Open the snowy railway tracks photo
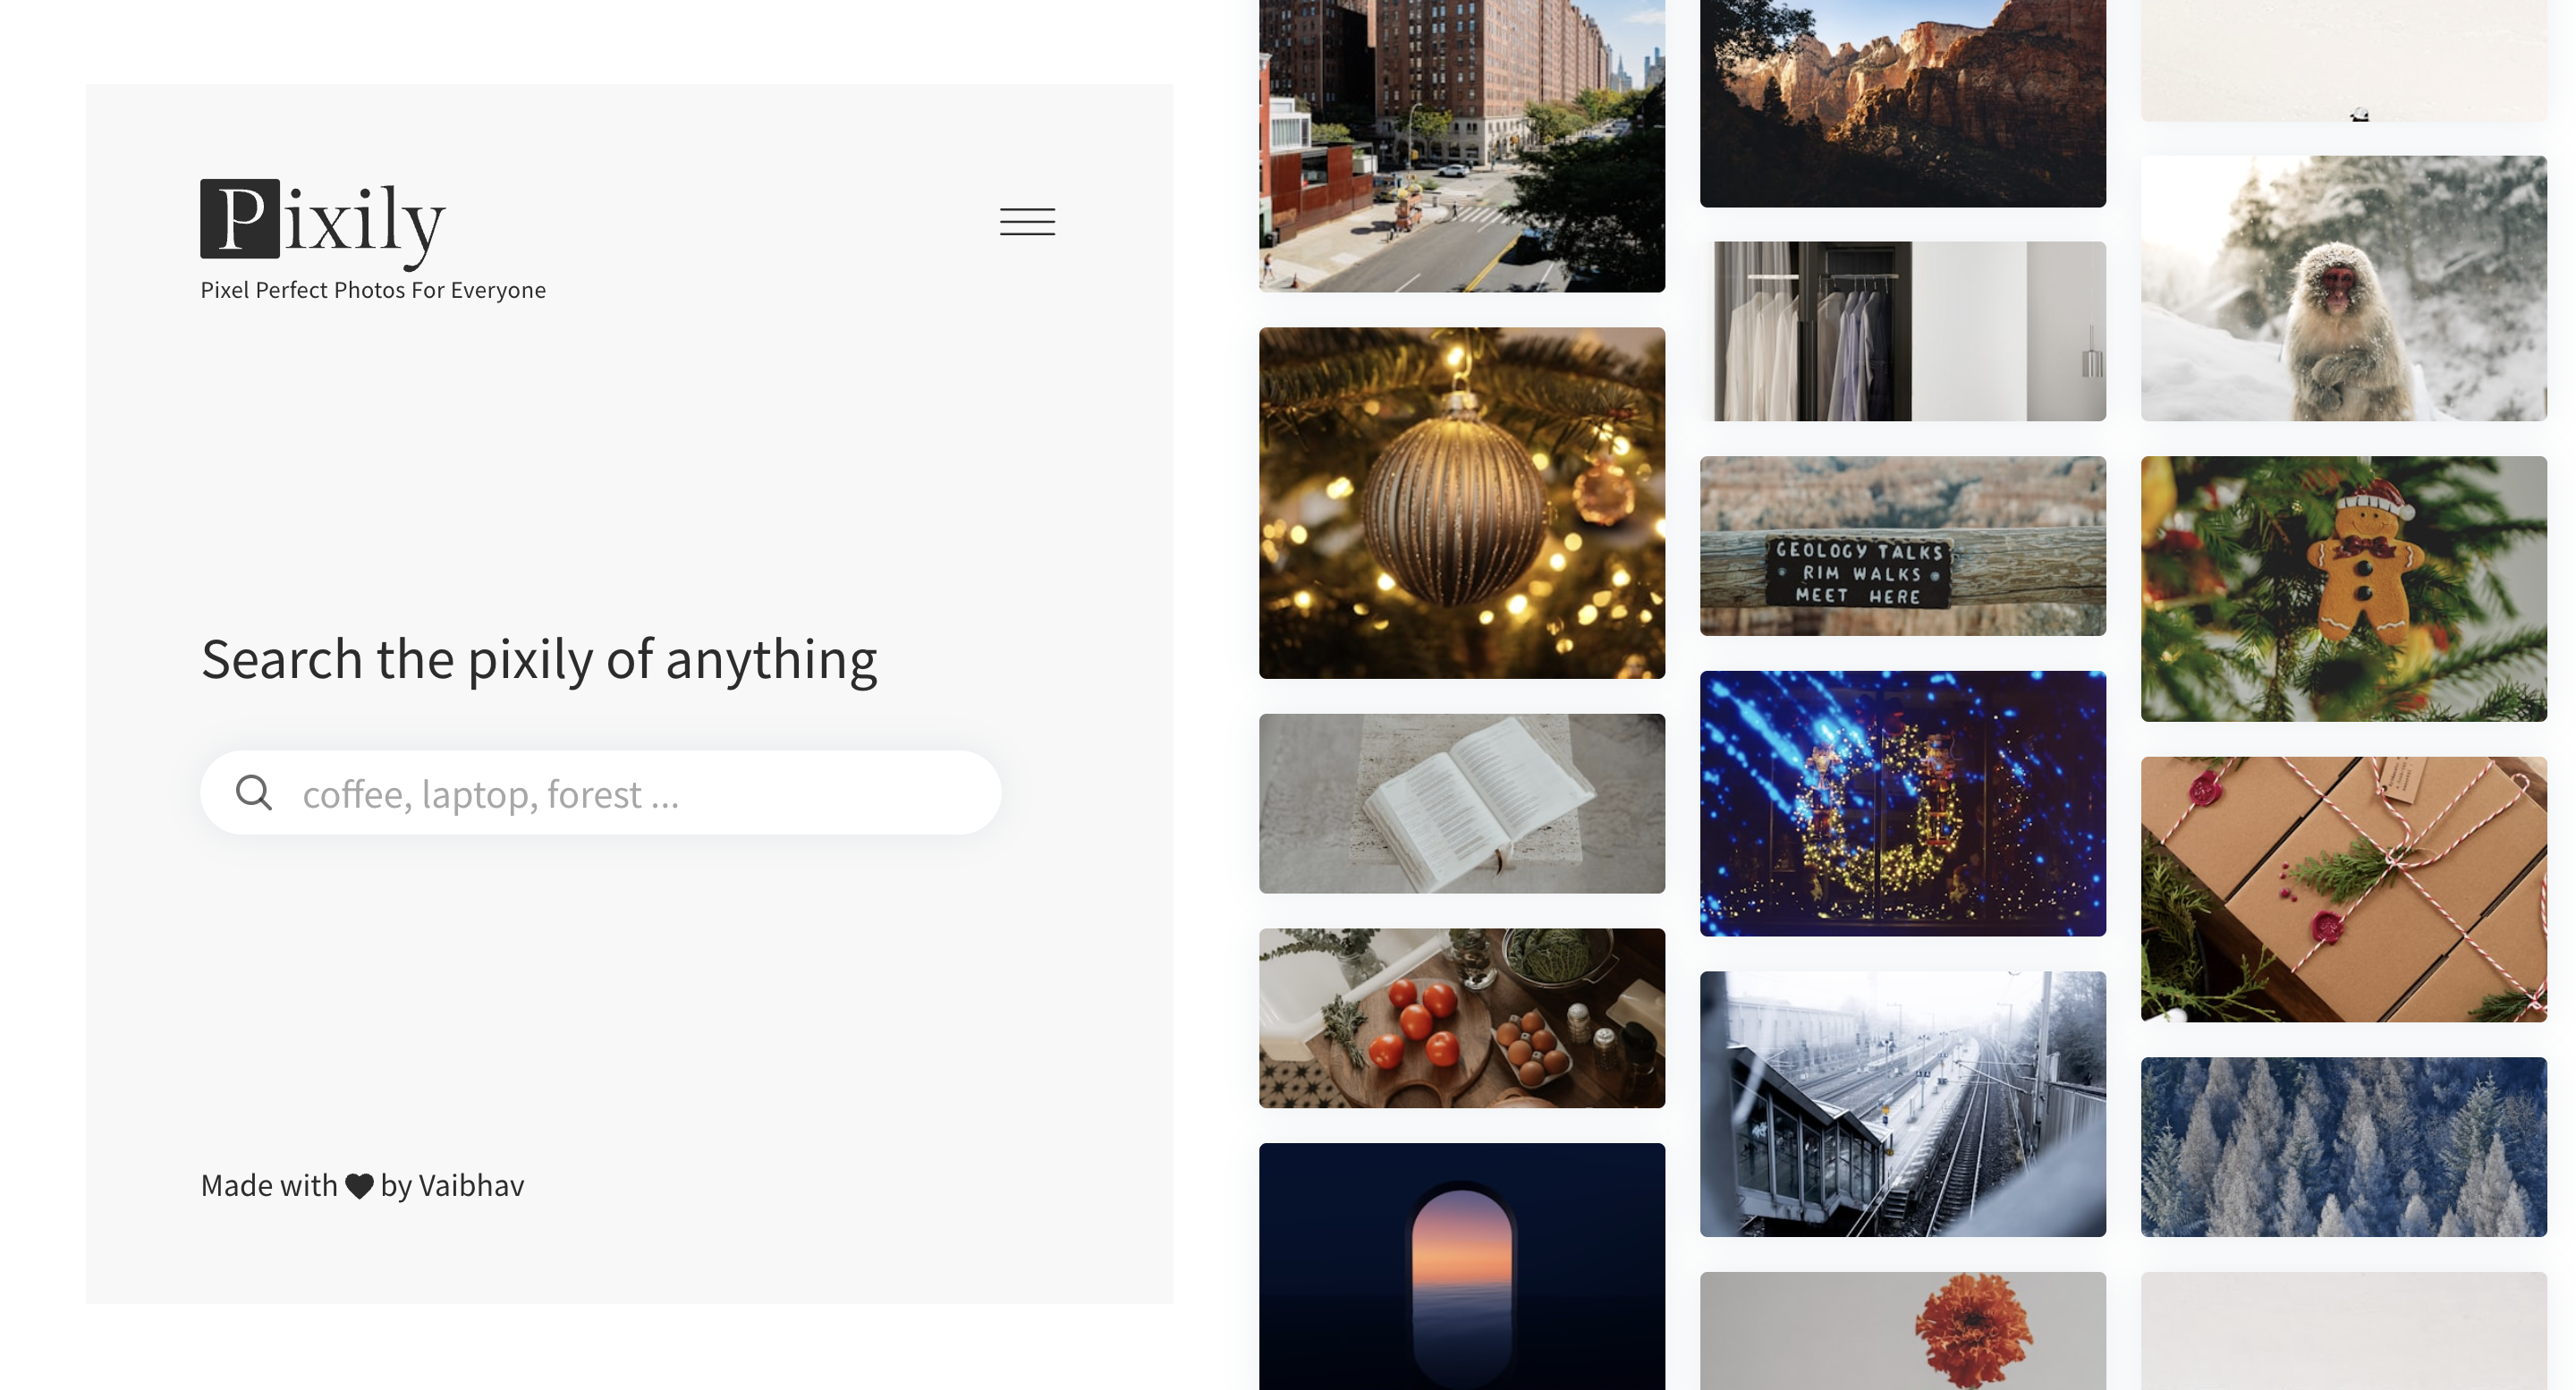 pyautogui.click(x=1903, y=1104)
